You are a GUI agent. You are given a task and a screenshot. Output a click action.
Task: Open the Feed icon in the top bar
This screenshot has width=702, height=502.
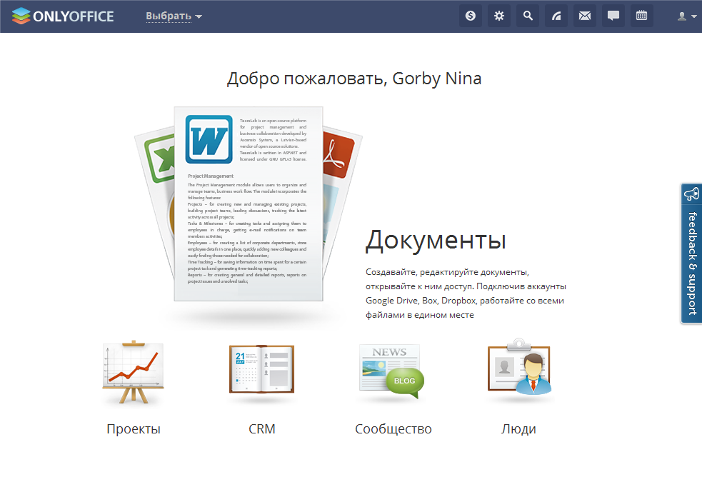[556, 15]
